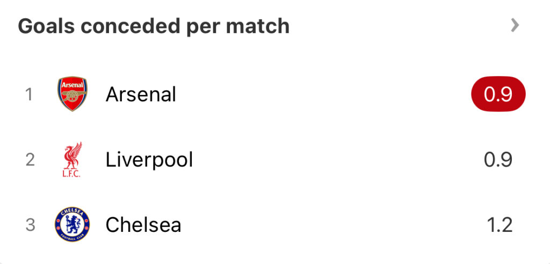This screenshot has width=550, height=264.
Task: Click the L.F.C. text under Liverpool's crest
Action: (71, 174)
